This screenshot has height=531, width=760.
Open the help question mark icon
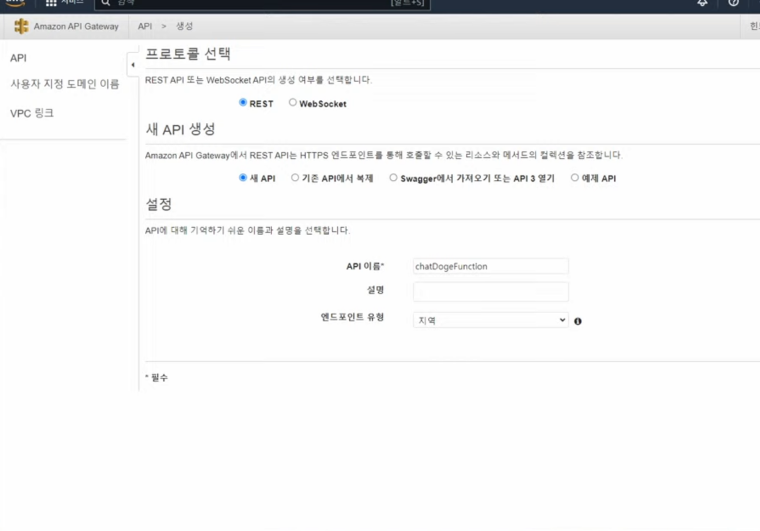[733, 3]
